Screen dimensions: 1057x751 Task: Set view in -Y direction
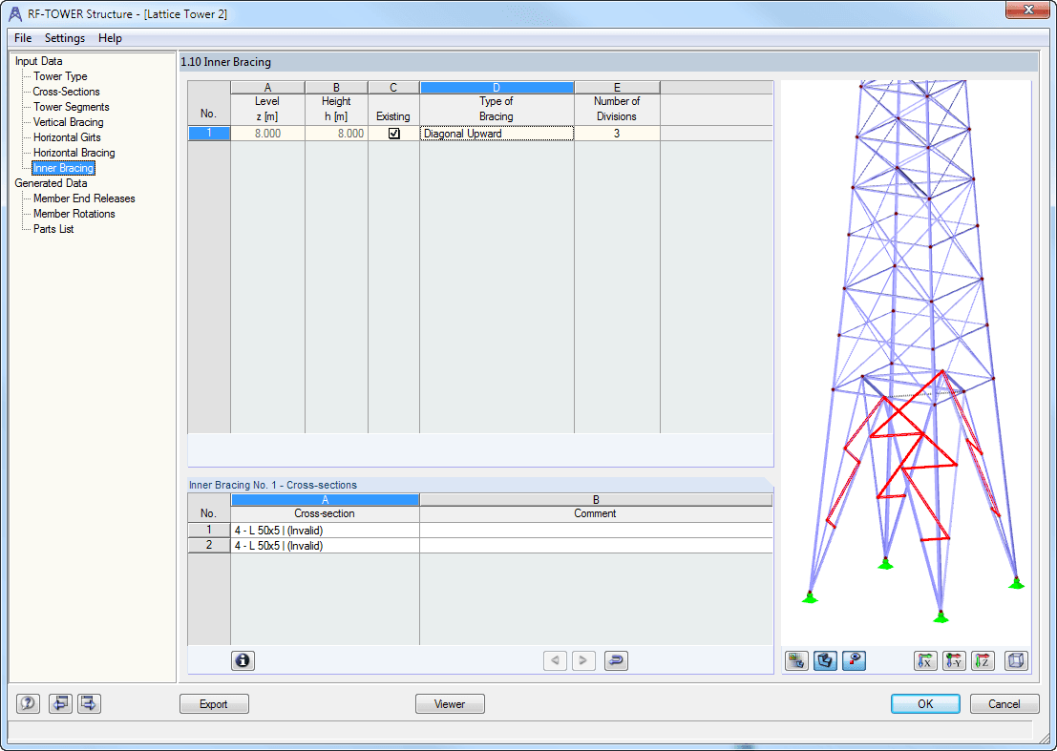954,660
